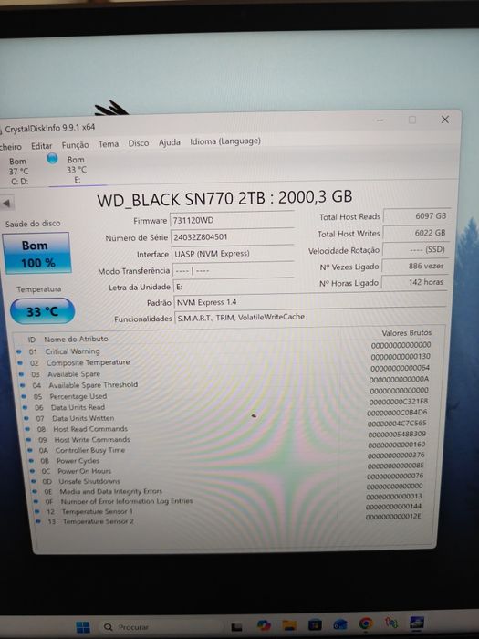Screen dimensions: 479x639
Task: Select the Data Units Read row
Action: pyautogui.click(x=225, y=405)
